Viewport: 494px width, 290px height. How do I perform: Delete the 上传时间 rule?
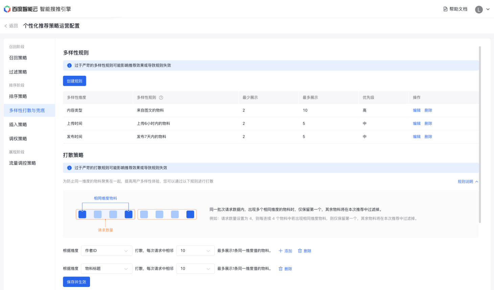click(x=428, y=124)
